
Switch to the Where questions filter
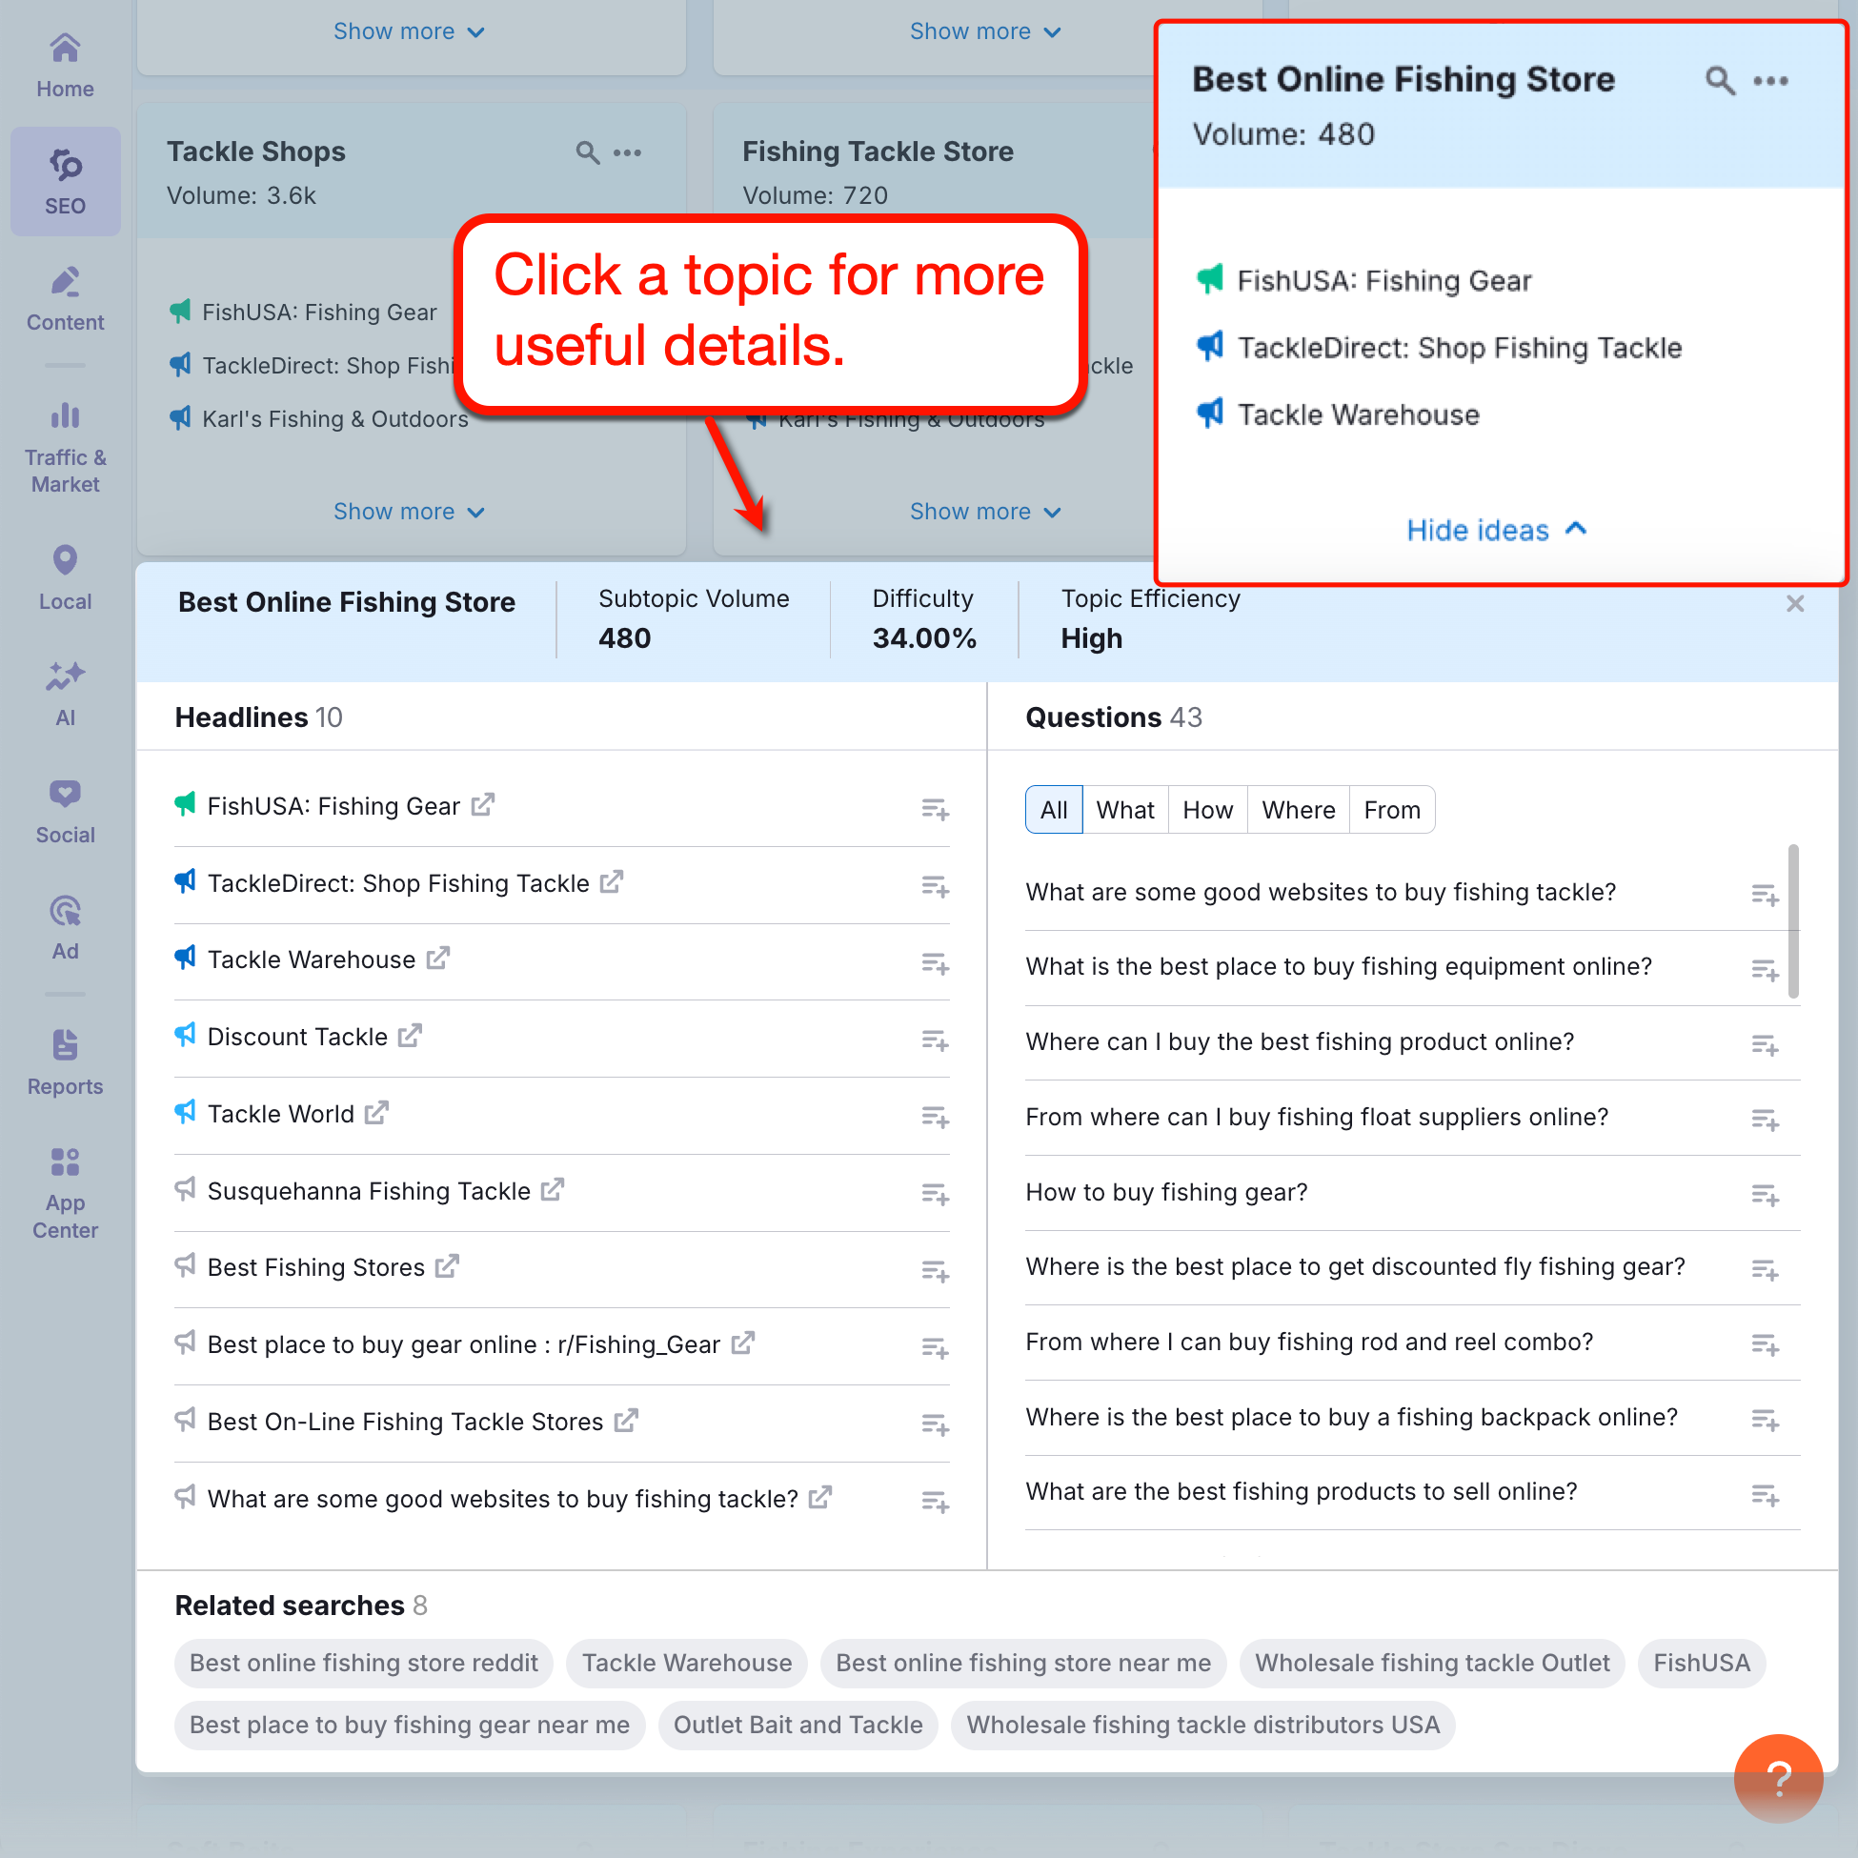[1298, 809]
